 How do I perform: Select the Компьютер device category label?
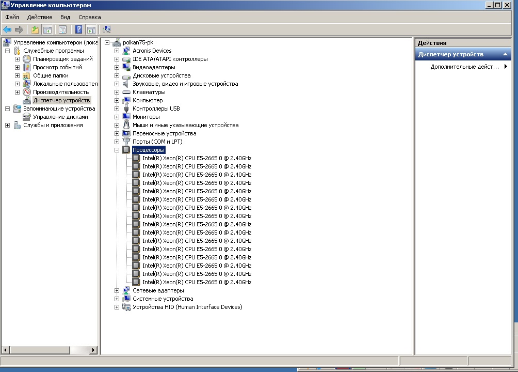pyautogui.click(x=148, y=100)
